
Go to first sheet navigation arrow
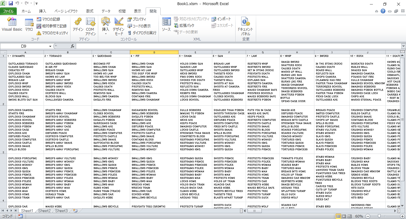click(3, 211)
